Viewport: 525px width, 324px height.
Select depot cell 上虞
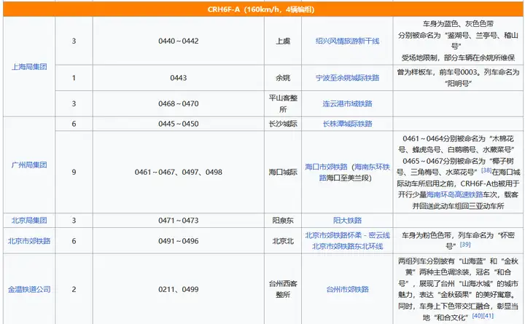283,41
